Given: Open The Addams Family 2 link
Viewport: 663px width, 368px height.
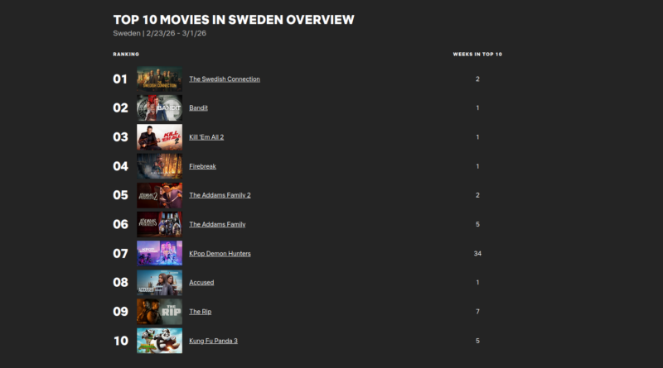Looking at the screenshot, I should pyautogui.click(x=220, y=195).
